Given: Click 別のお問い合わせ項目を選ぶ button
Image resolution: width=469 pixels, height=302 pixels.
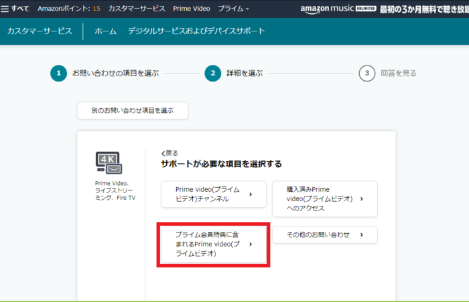Looking at the screenshot, I should click(133, 110).
